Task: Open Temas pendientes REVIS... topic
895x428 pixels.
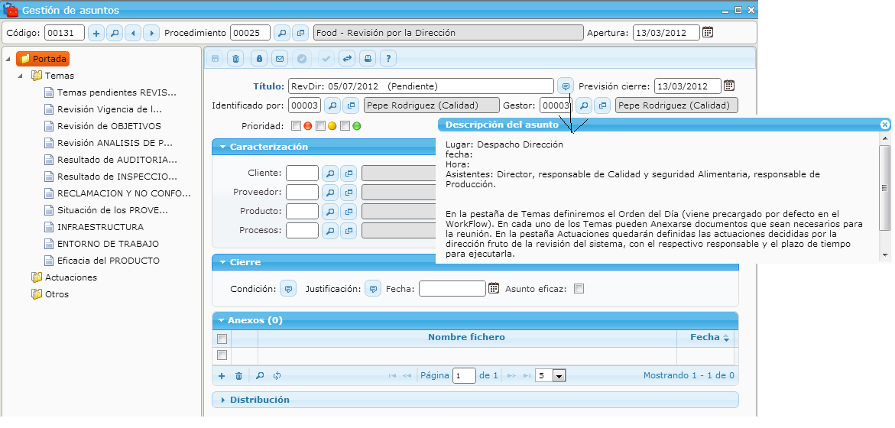Action: (x=116, y=92)
